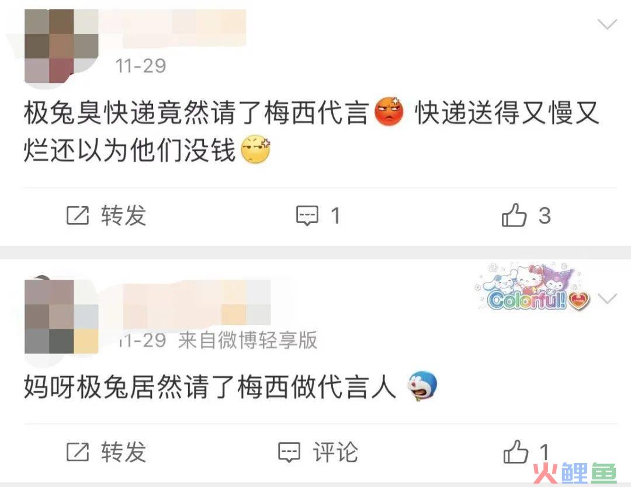Screen dimensions: 631x487
Task: Open the 来自微博轻享版 source link
Action: point(248,340)
